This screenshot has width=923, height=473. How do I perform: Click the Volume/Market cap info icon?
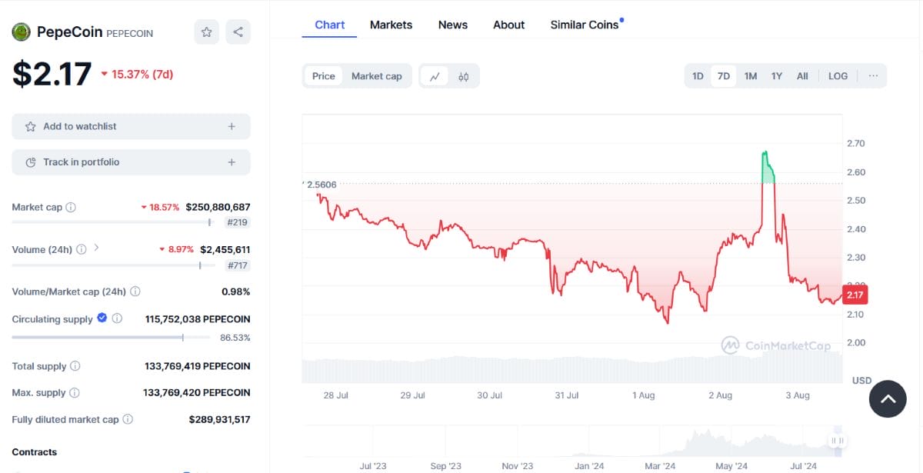[135, 291]
